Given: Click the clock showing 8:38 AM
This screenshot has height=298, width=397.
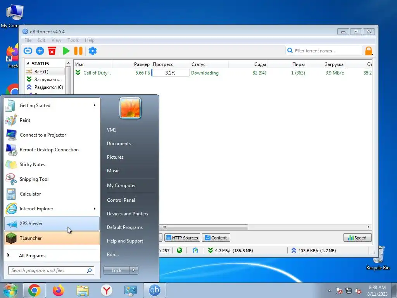Looking at the screenshot, I should tap(377, 288).
